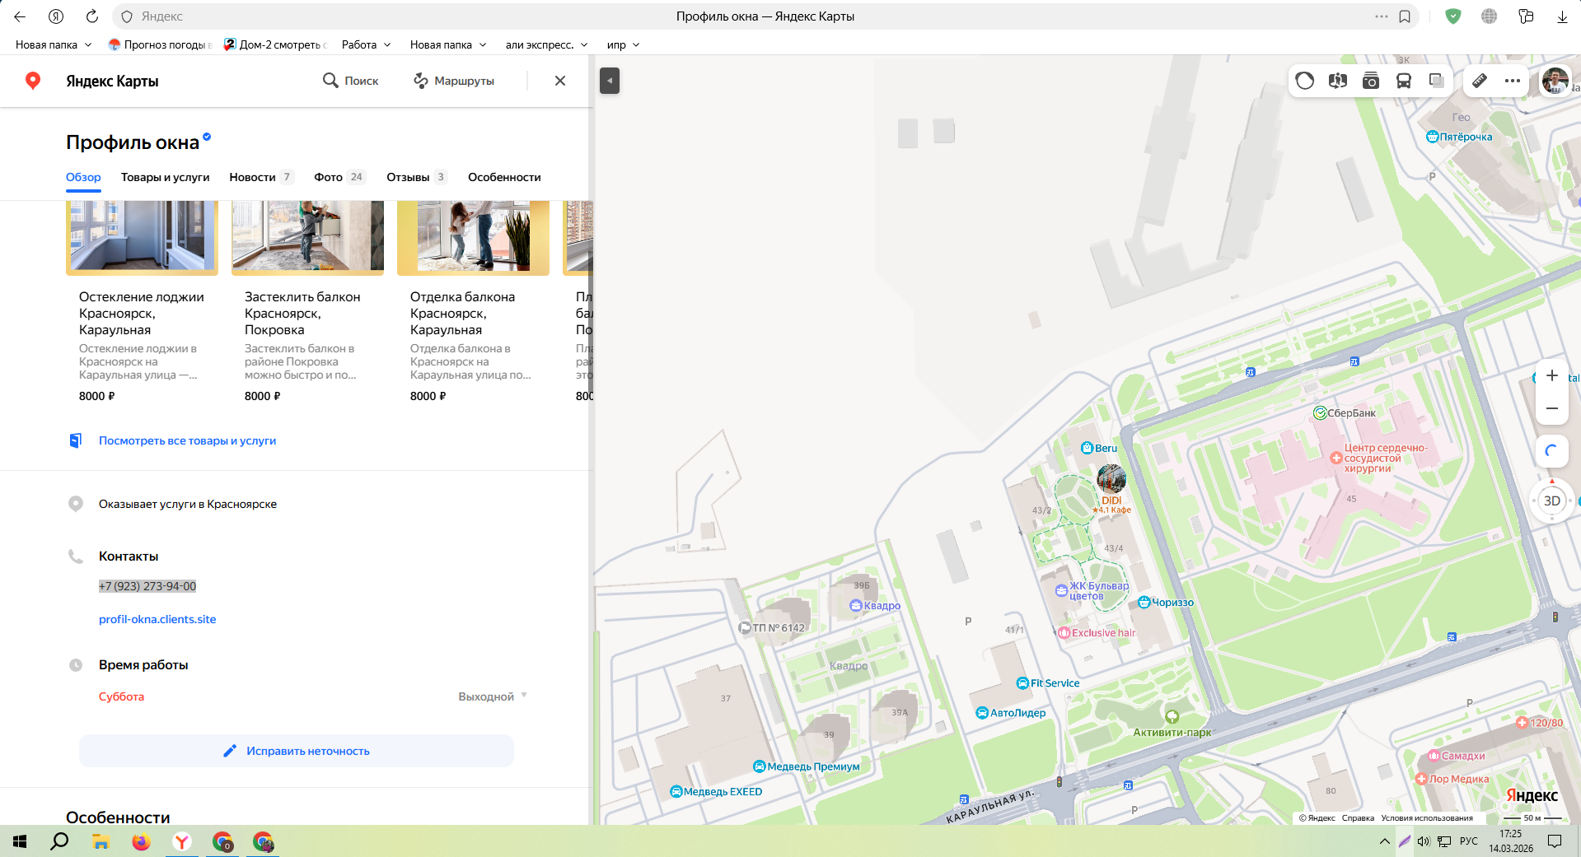This screenshot has width=1581, height=857.
Task: Click Исправить неточность button
Action: pyautogui.click(x=297, y=751)
